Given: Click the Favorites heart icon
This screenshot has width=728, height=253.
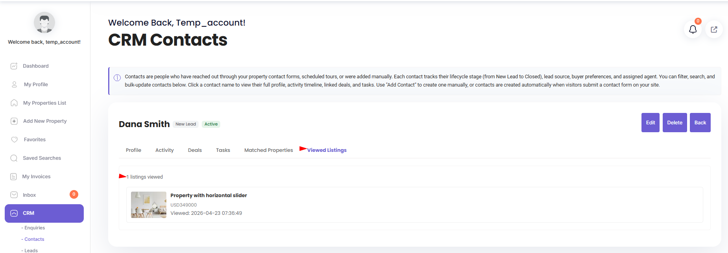Looking at the screenshot, I should pyautogui.click(x=15, y=140).
